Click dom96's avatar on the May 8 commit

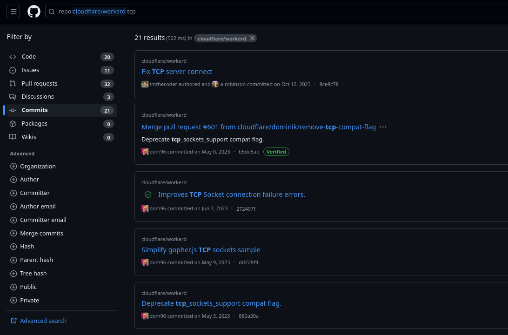coord(145,152)
